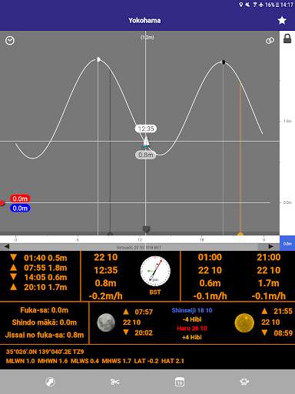Select the 0.8m height bubble
Image resolution: width=295 pixels, height=394 pixels.
145,155
